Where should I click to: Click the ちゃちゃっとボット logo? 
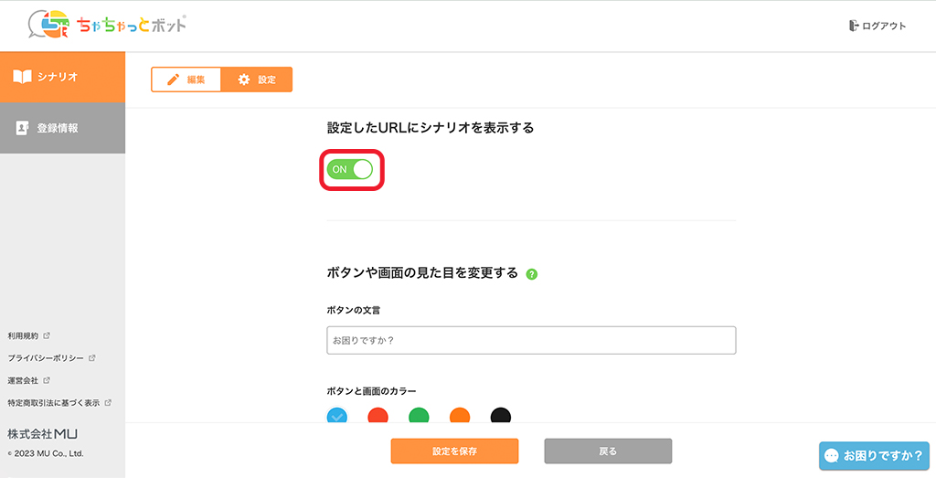click(x=108, y=25)
